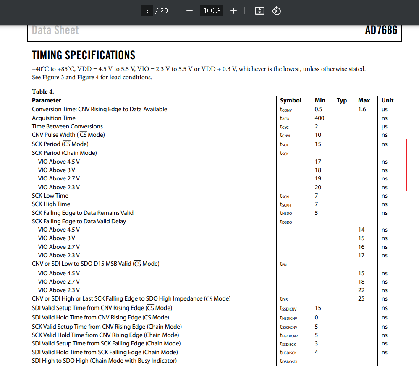Click the tEN symbol cell
Viewport: 419px width, 366px height.
coord(283,264)
